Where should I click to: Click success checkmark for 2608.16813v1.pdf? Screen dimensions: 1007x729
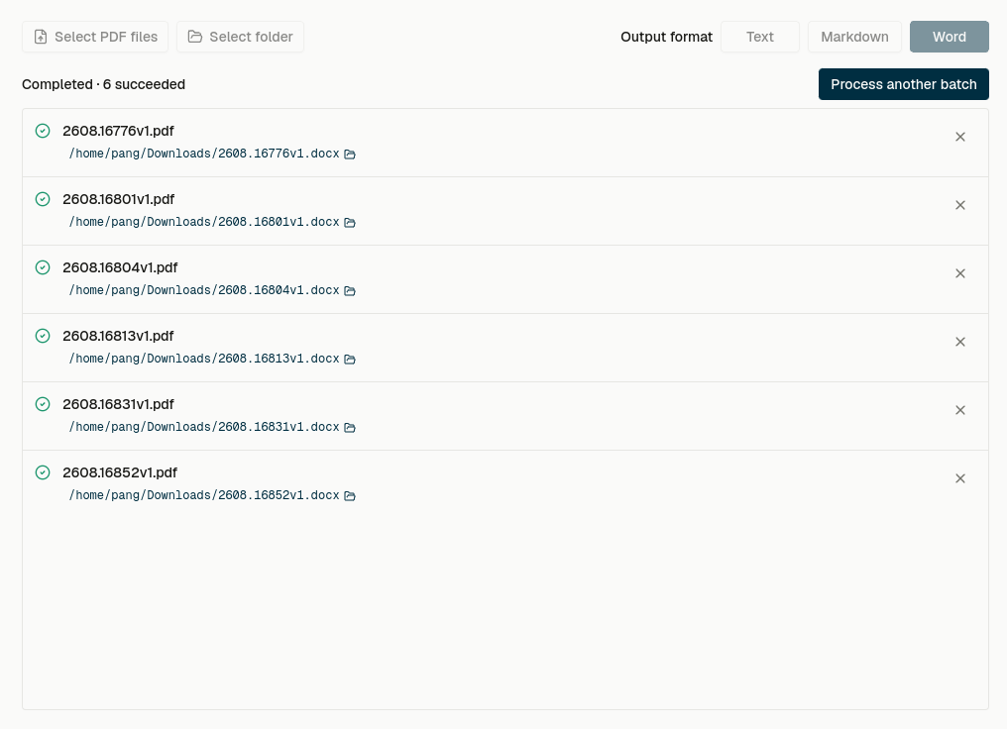(x=43, y=336)
